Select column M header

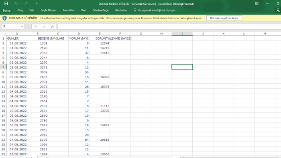265,34
